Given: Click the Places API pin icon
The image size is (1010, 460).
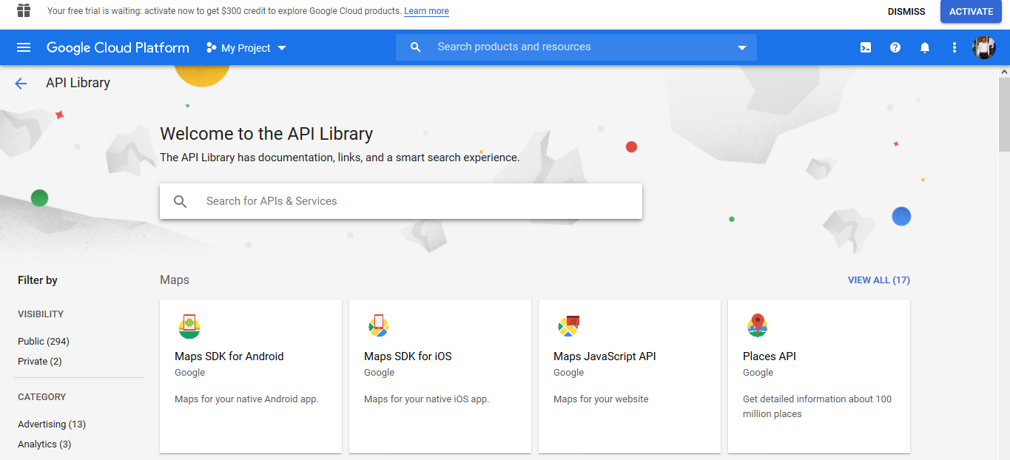Looking at the screenshot, I should 757,325.
